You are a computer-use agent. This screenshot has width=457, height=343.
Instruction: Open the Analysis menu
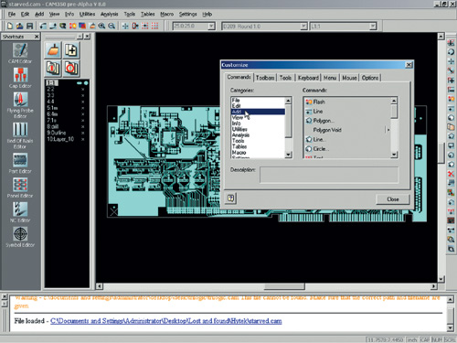[109, 14]
